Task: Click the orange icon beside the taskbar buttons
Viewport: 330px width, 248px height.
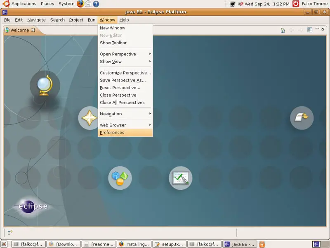Action: coord(262,244)
